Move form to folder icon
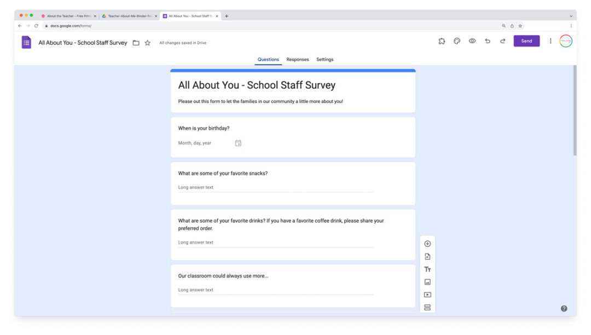This screenshot has height=335, width=591. pyautogui.click(x=136, y=43)
